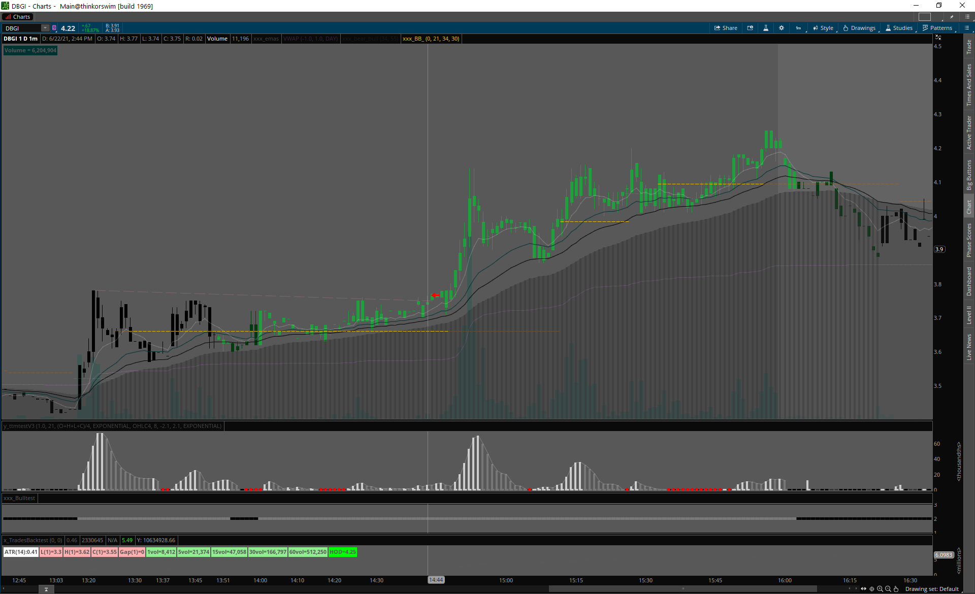Click the crosshair pointer icon
This screenshot has width=975, height=594.
pyautogui.click(x=872, y=589)
